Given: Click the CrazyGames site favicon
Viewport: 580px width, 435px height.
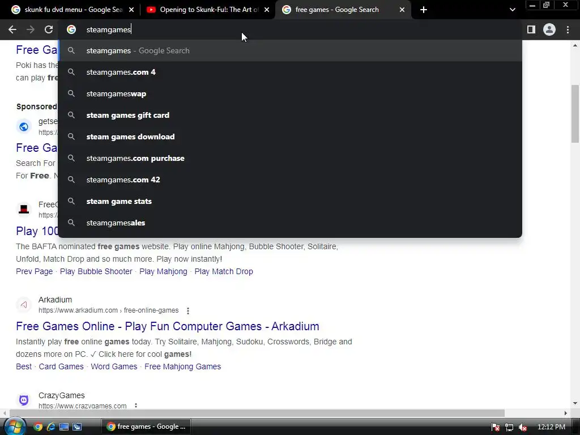Looking at the screenshot, I should click(24, 400).
